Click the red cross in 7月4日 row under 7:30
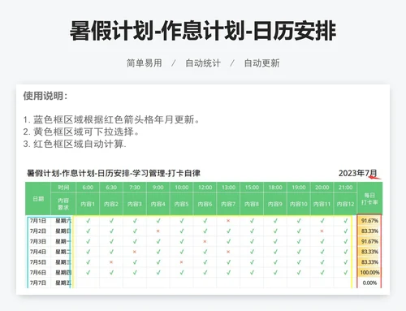Image resolution: width=406 pixels, height=311 pixels. 135,252
